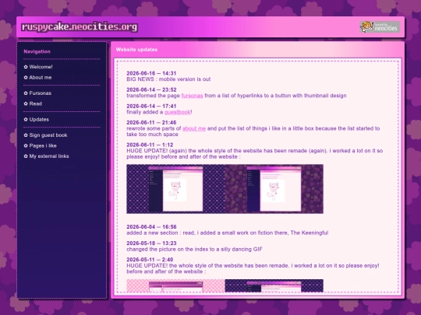The height and width of the screenshot is (315, 421).
Task: Click the date 2026-05-18 — 13:23
Action: click(151, 243)
